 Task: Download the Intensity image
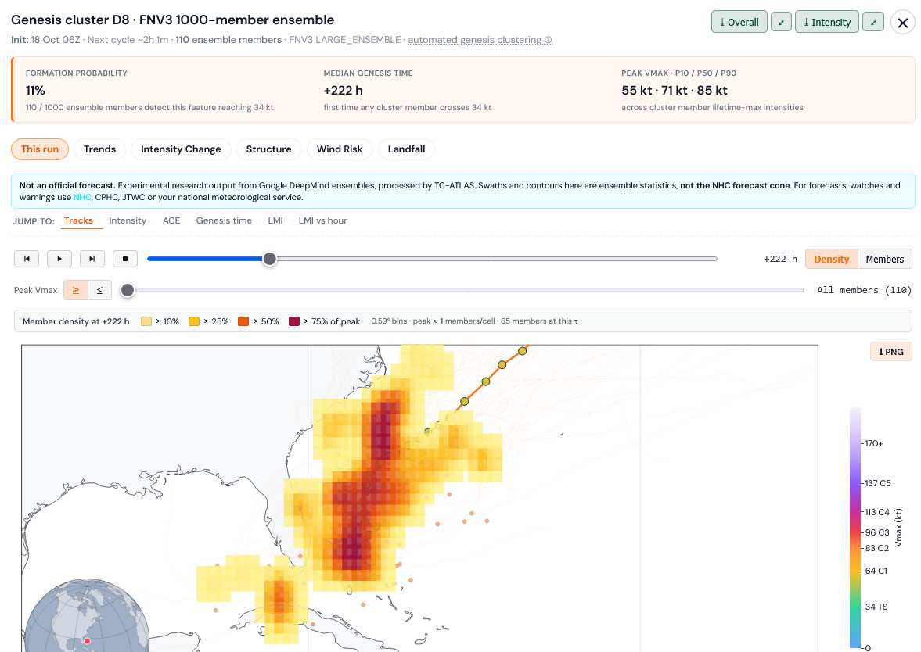827,22
